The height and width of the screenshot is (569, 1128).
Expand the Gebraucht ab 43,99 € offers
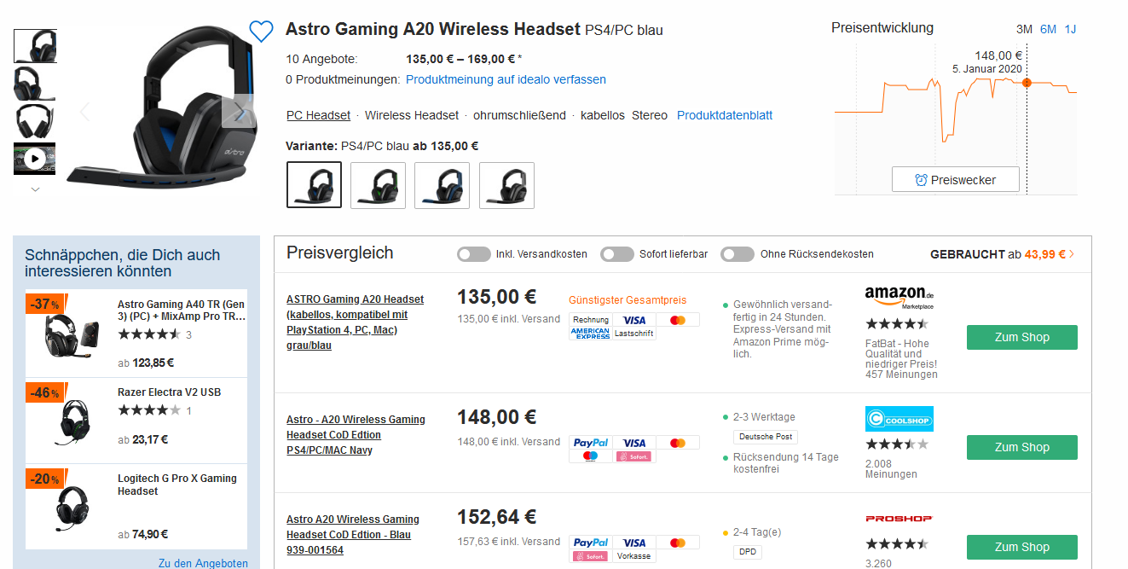coord(1002,254)
